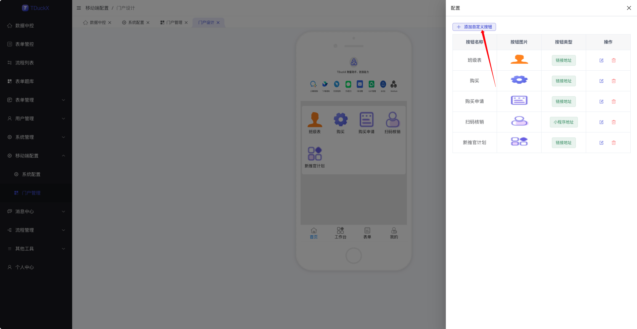
Task: Expand the 用户管理 sidebar submenu
Action: click(x=36, y=119)
